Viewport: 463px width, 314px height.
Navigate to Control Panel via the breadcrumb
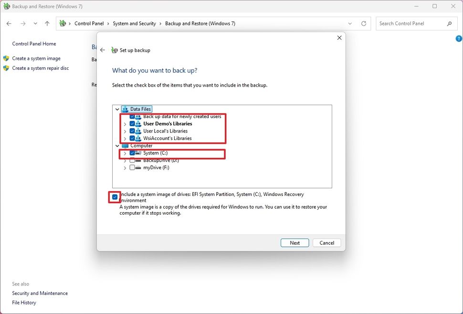pos(89,23)
